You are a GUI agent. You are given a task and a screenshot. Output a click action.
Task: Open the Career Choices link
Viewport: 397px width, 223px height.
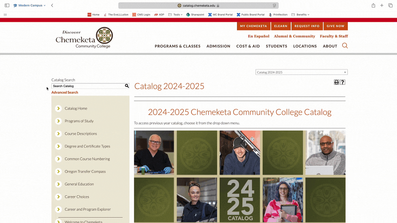[x=77, y=197]
